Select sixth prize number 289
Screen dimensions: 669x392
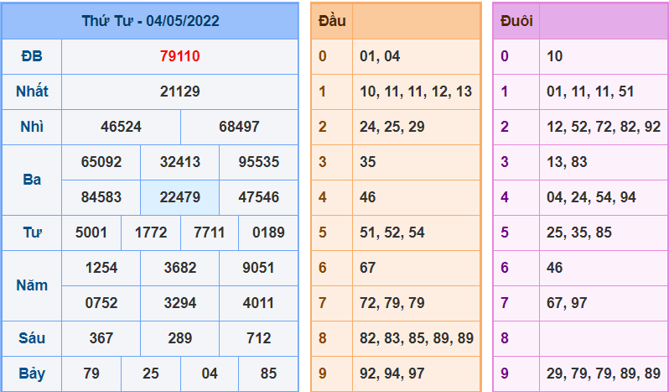coord(180,338)
